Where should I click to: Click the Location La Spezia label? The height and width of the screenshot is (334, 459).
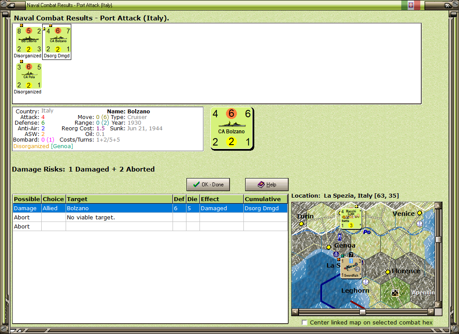point(345,195)
